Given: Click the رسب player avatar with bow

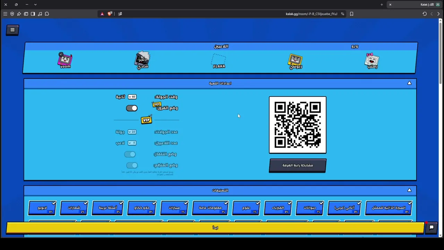Looking at the screenshot, I should [x=372, y=60].
